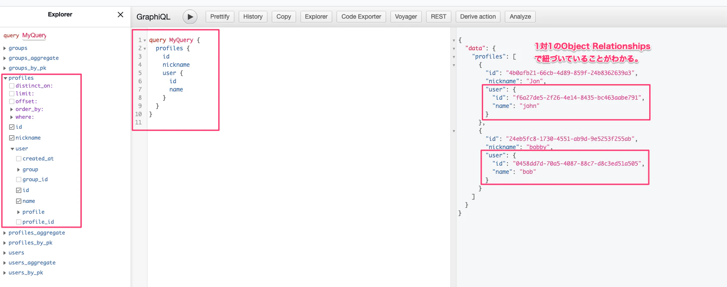Click blank editor line number 11
This screenshot has height=287, width=727.
click(x=139, y=122)
